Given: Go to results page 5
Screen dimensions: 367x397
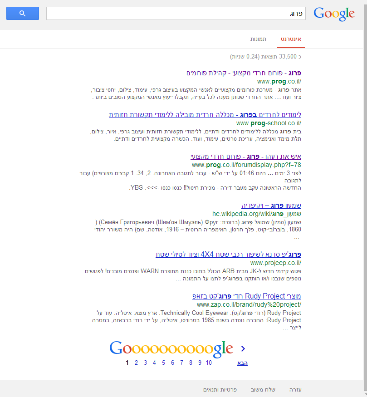Looking at the screenshot, I should [x=163, y=363].
